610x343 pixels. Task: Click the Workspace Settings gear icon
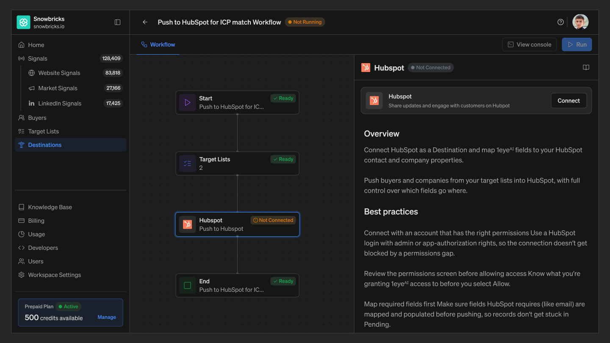(21, 275)
